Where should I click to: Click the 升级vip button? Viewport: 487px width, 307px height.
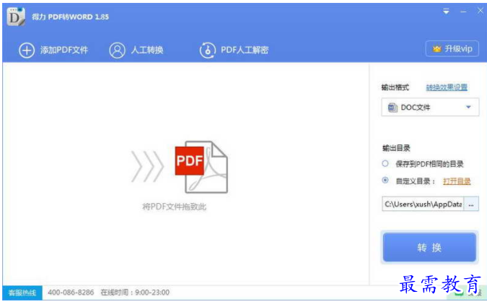452,49
